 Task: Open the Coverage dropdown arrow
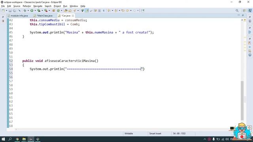pos(42,11)
